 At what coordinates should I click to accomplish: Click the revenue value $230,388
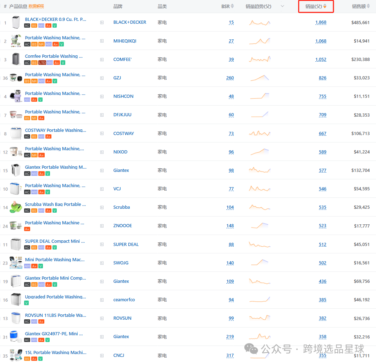click(360, 60)
